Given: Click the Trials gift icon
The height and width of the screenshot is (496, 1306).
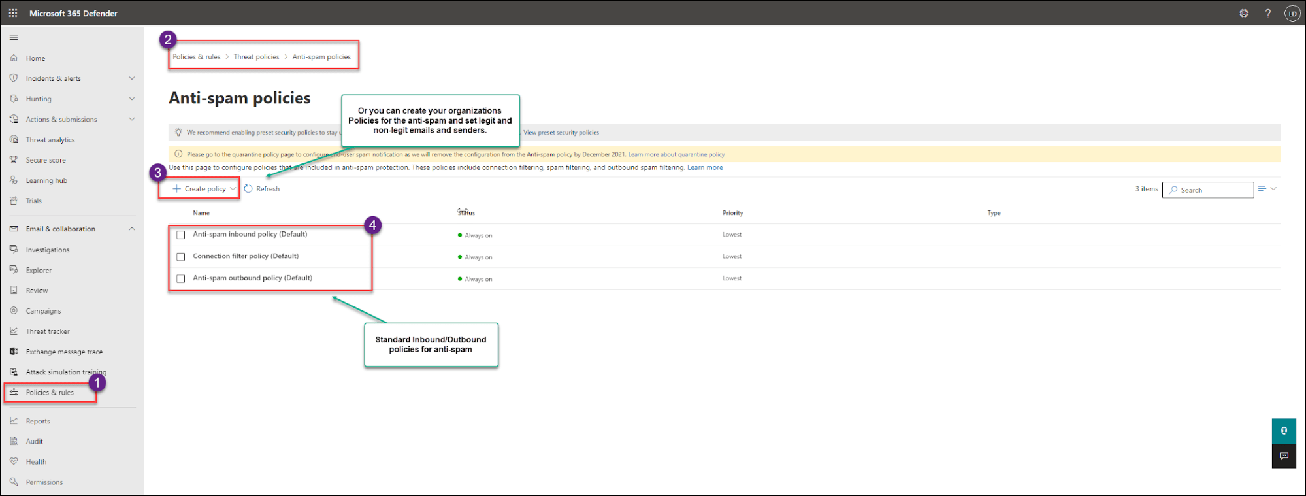Looking at the screenshot, I should point(14,201).
